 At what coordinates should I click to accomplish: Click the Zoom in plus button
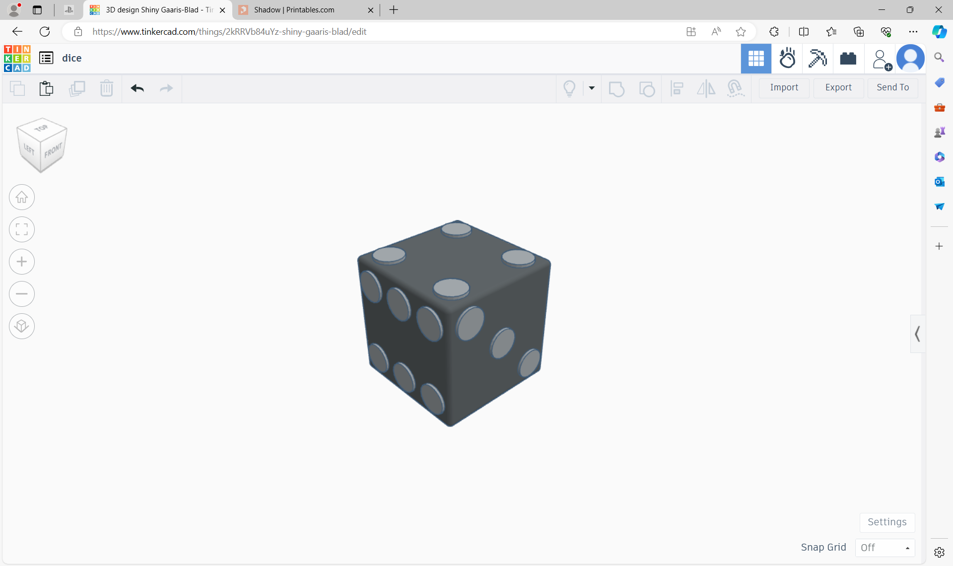point(22,262)
